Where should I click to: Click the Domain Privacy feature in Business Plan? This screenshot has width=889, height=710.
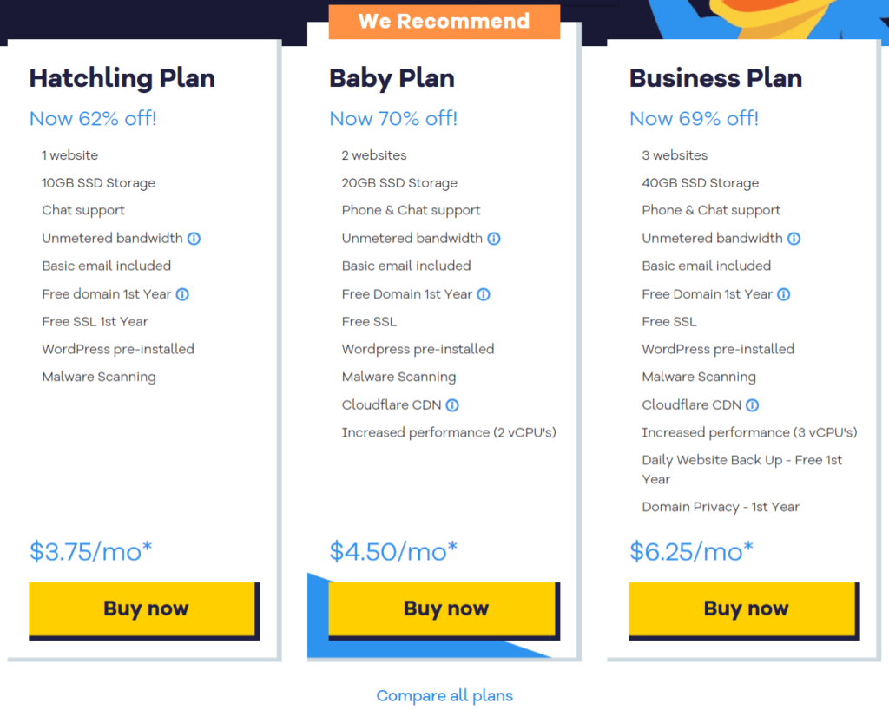pyautogui.click(x=721, y=506)
